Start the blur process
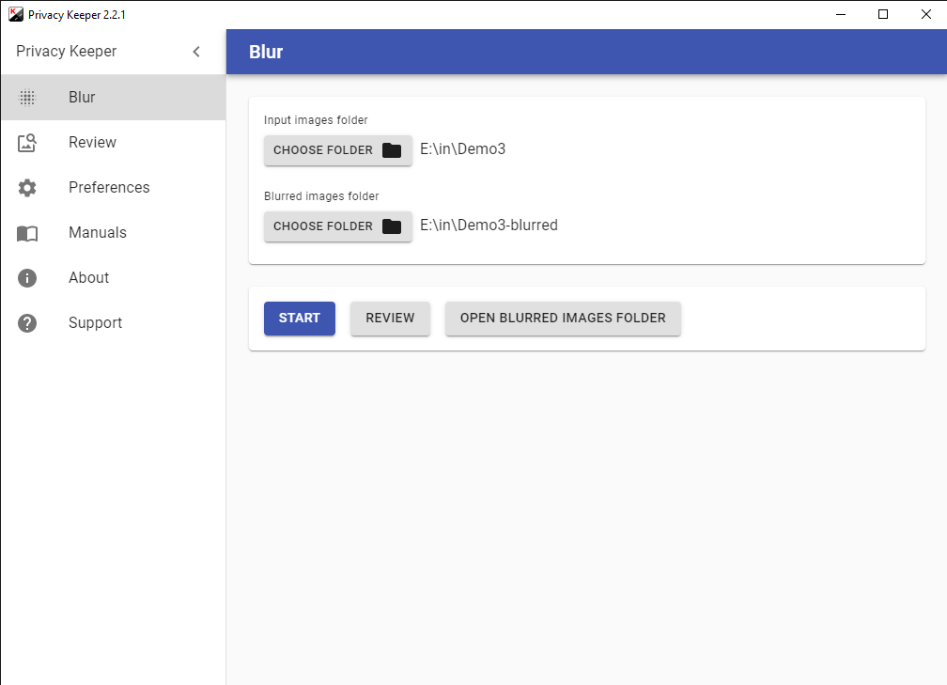Image resolution: width=947 pixels, height=685 pixels. (300, 319)
